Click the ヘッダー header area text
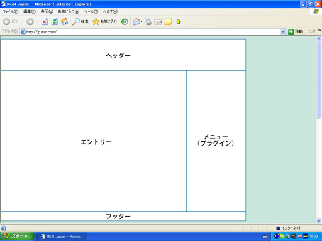Image resolution: width=322 pixels, height=241 pixels. point(118,55)
